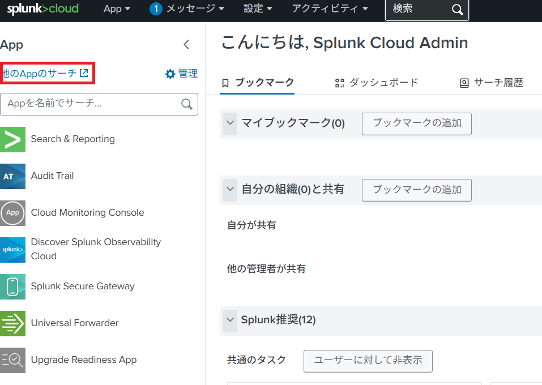542x385 pixels.
Task: Open the 設定 dropdown menu
Action: point(258,9)
